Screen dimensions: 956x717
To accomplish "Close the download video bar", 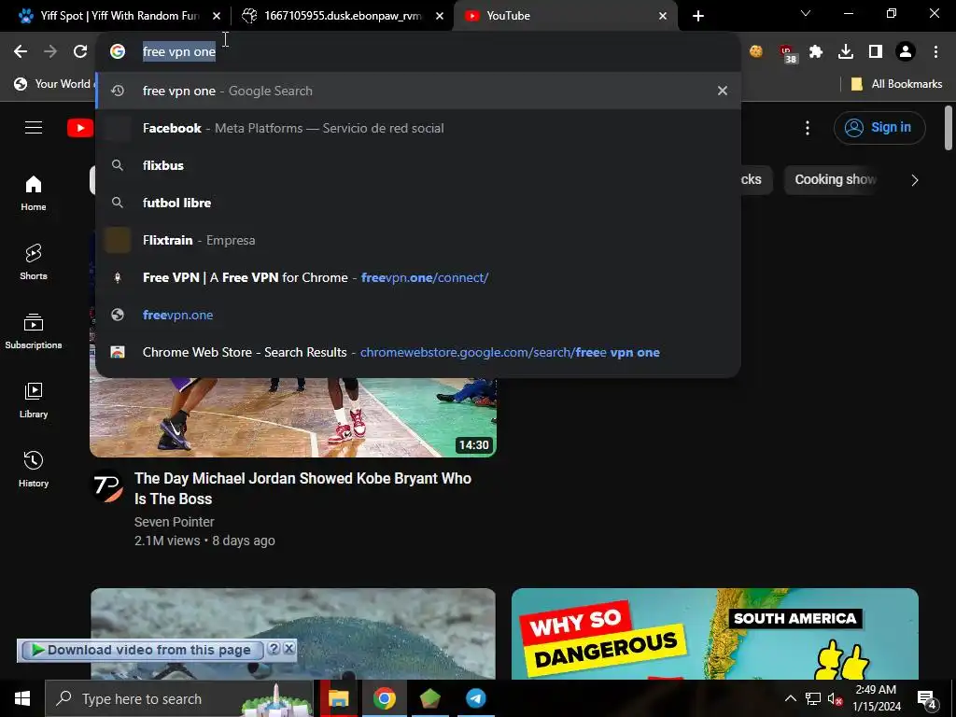I will pyautogui.click(x=289, y=649).
